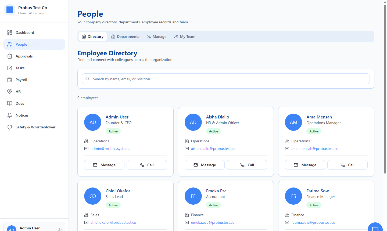
Task: View Notices from the sidebar
Action: 34,115
